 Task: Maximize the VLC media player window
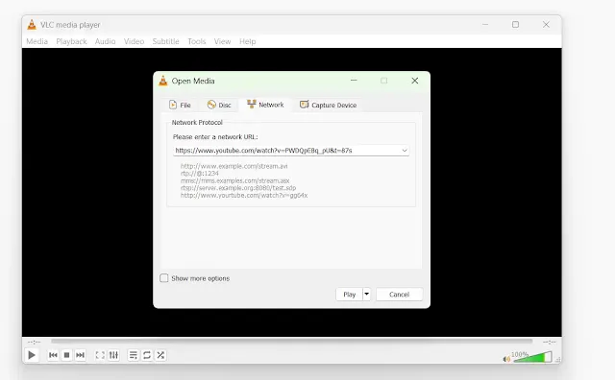[x=515, y=25]
